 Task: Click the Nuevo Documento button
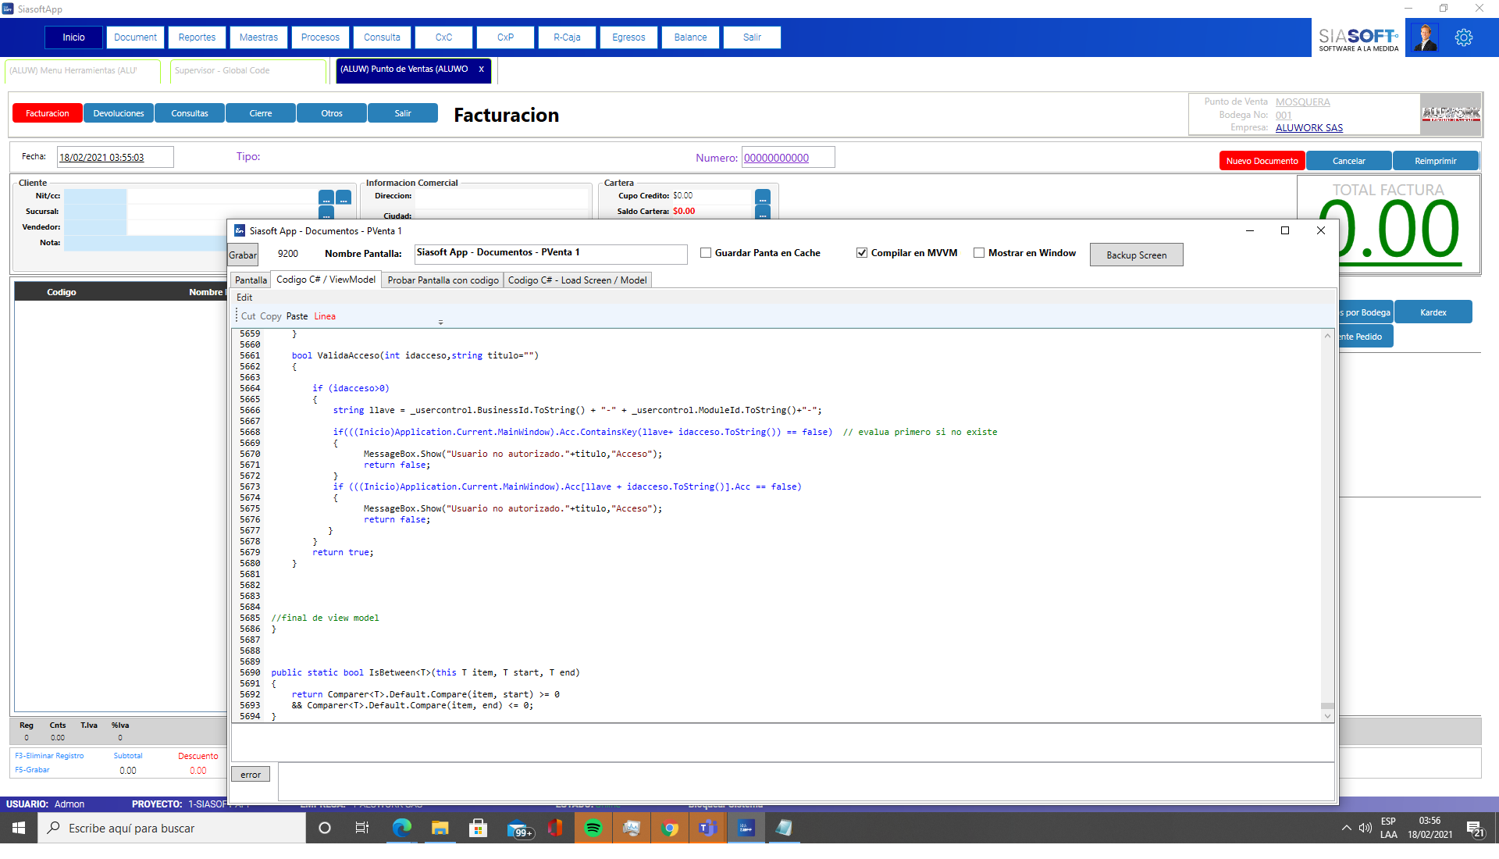pyautogui.click(x=1262, y=160)
